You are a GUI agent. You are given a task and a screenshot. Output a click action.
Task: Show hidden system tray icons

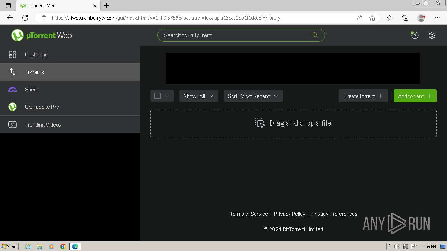pos(389,246)
